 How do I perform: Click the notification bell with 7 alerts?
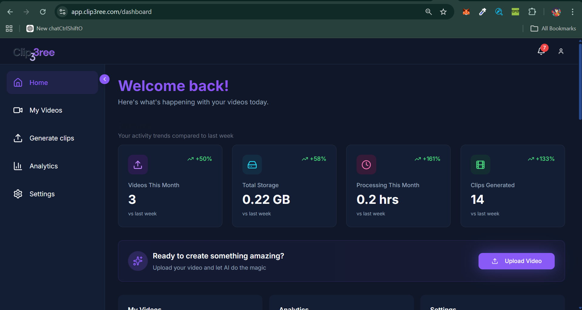pos(541,51)
